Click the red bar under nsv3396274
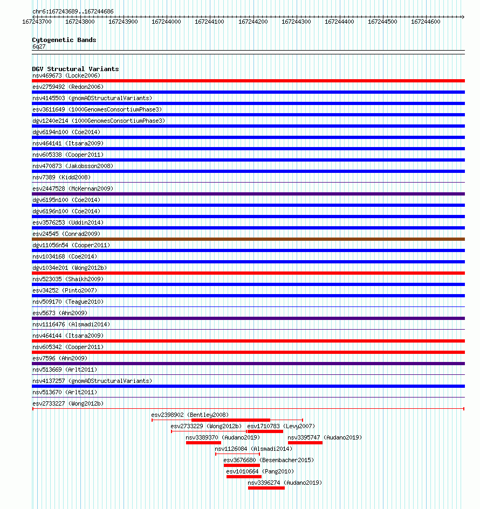 coord(266,488)
